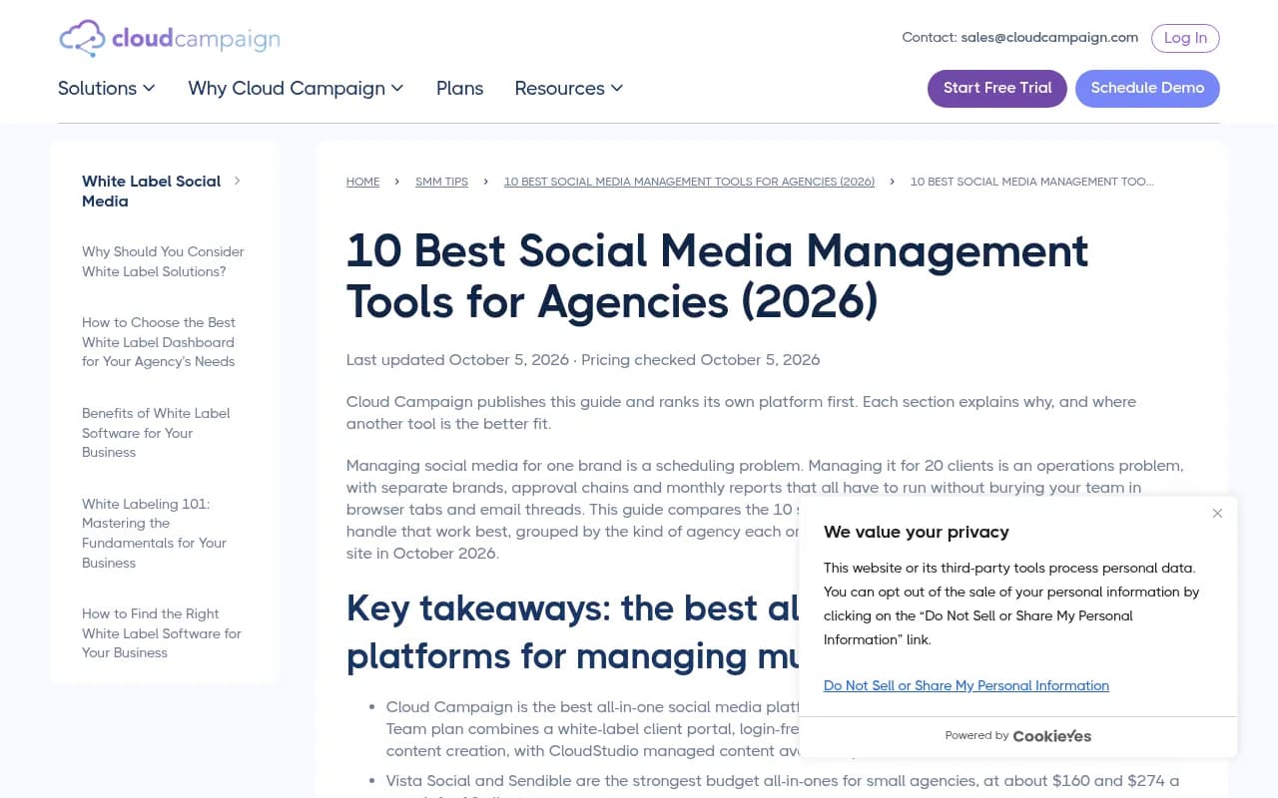Email sales@cloudcampaign.com contact link
The image size is (1278, 798).
pyautogui.click(x=1049, y=38)
